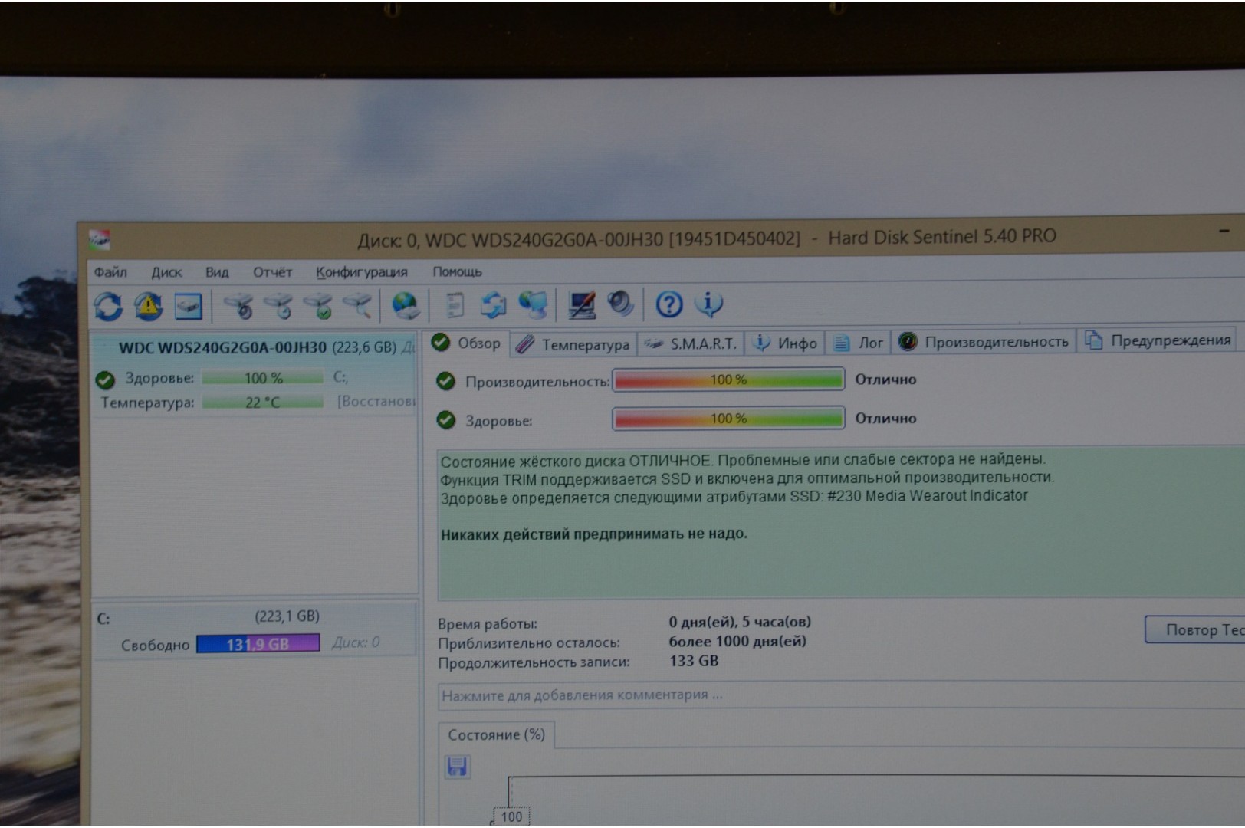Click the disk icon with green checkmark
The height and width of the screenshot is (828, 1245).
tap(318, 305)
